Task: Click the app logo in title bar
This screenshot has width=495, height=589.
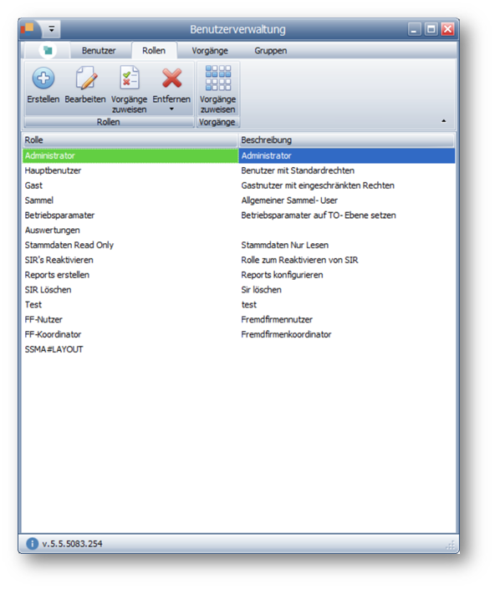Action: click(x=28, y=29)
